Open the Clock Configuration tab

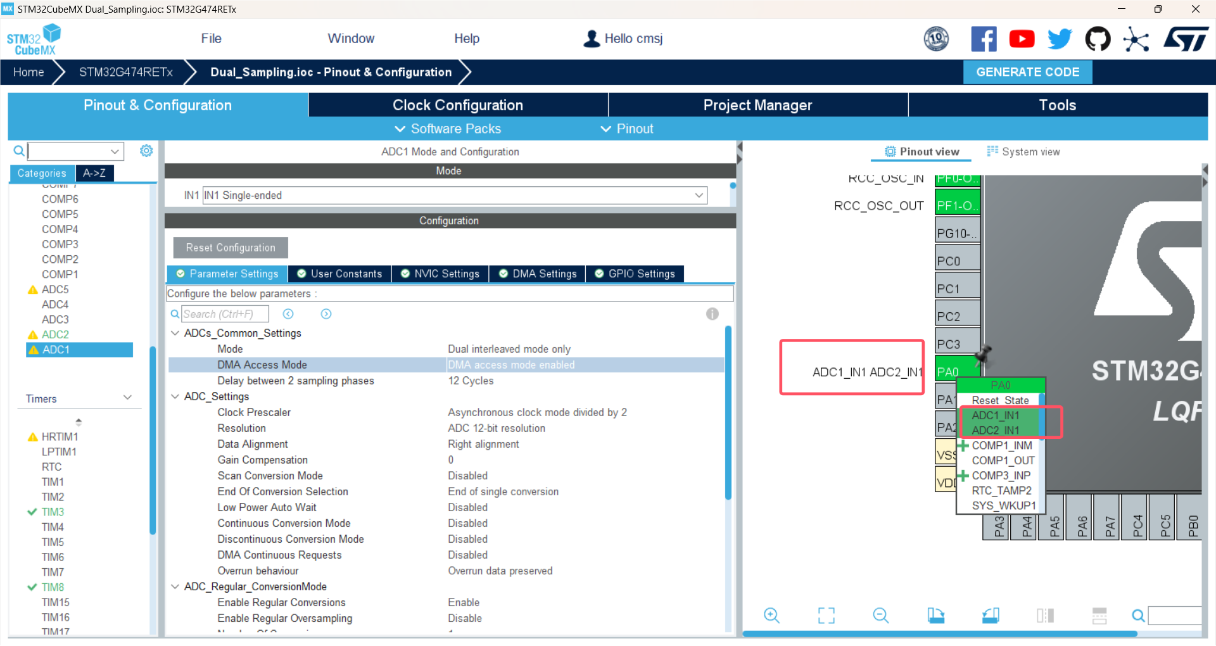458,105
